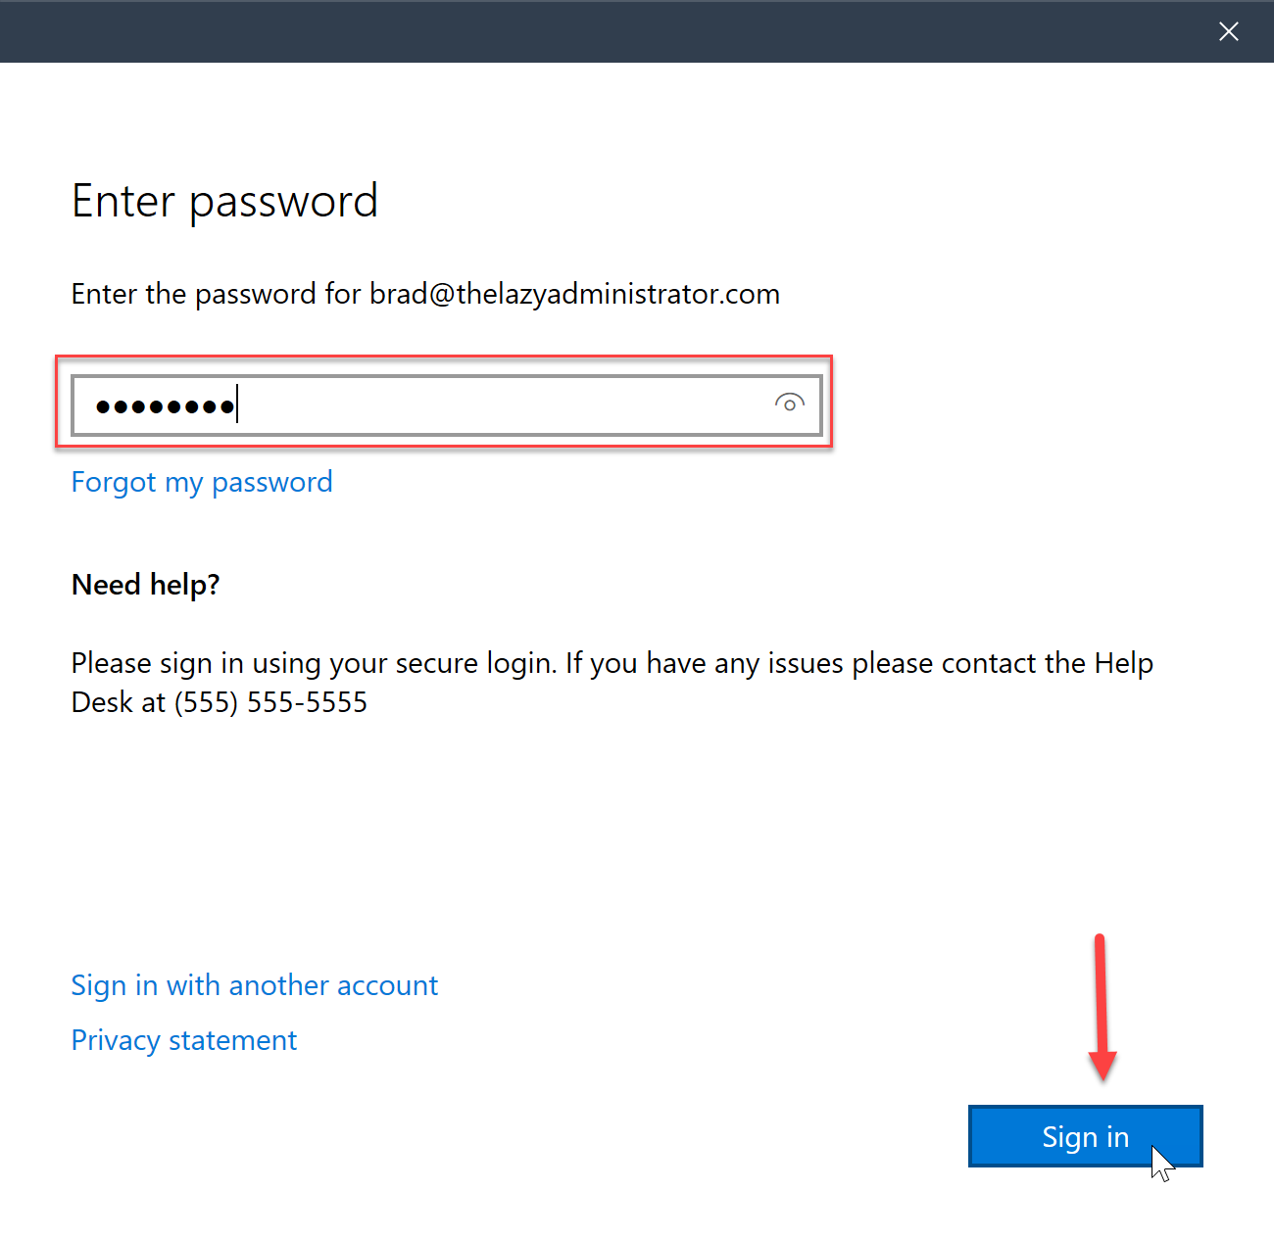Select the brad@thelazyadministrator.com email text
1274x1238 pixels.
[574, 294]
